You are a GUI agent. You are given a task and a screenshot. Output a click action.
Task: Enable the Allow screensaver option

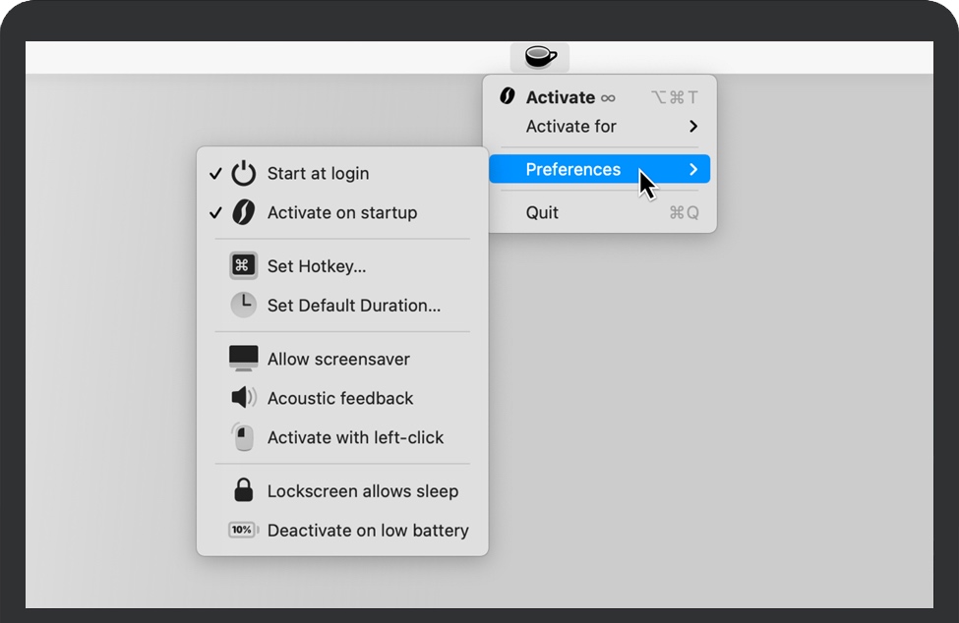pyautogui.click(x=338, y=359)
